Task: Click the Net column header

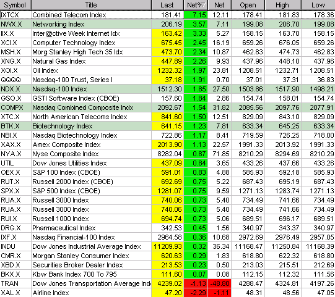Action: [x=219, y=5]
